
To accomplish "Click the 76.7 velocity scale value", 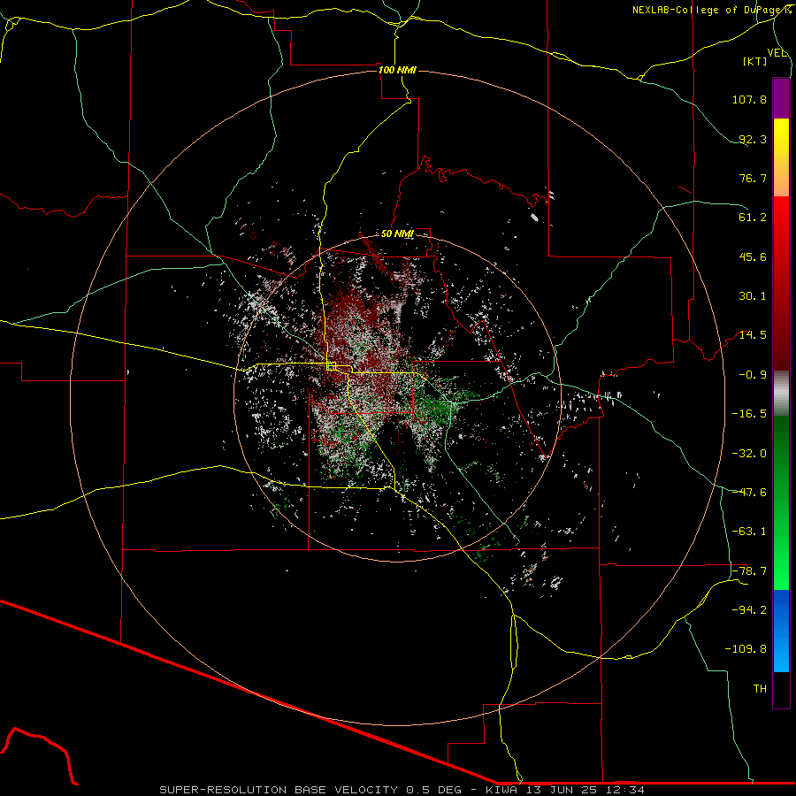I will tap(753, 178).
